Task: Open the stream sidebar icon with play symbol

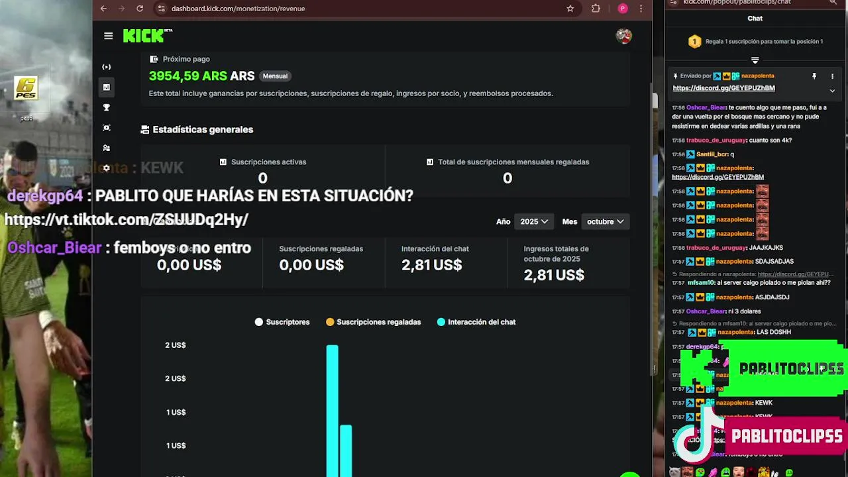Action: coord(107,67)
